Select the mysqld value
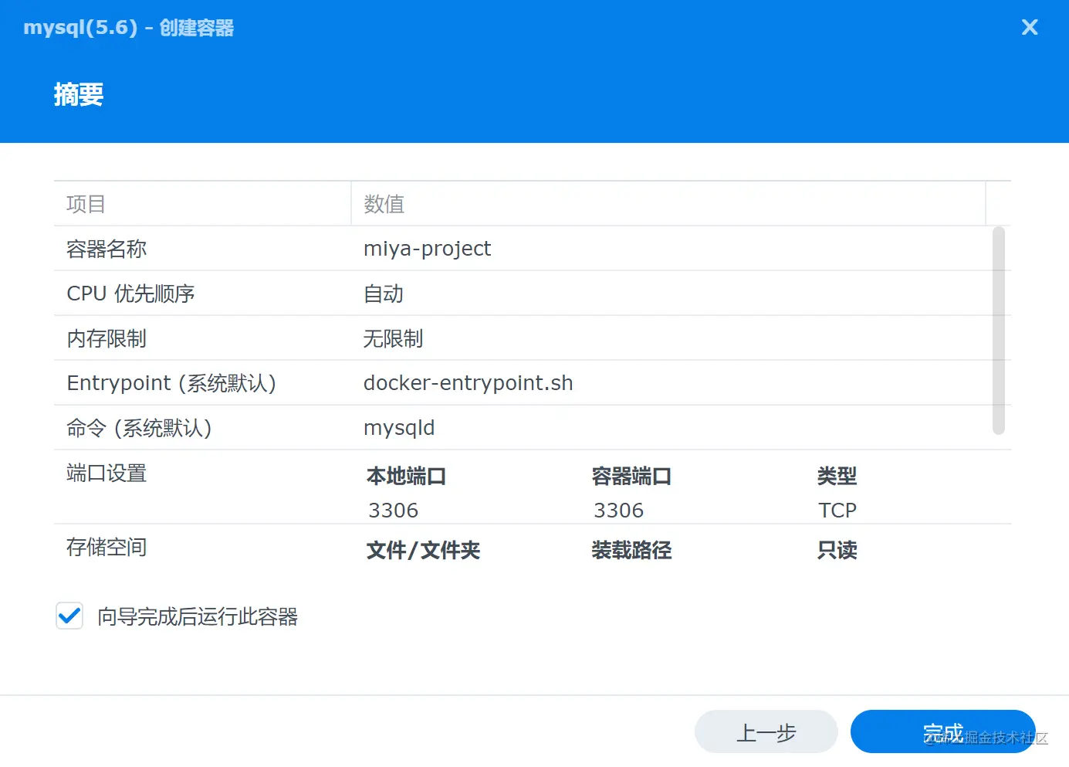The height and width of the screenshot is (767, 1069). [x=399, y=428]
